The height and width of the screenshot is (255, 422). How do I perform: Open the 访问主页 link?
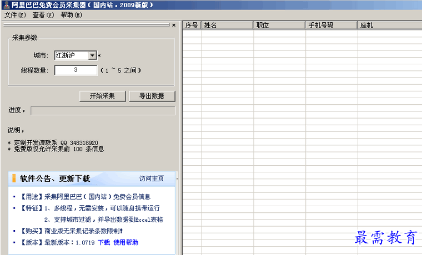point(152,178)
